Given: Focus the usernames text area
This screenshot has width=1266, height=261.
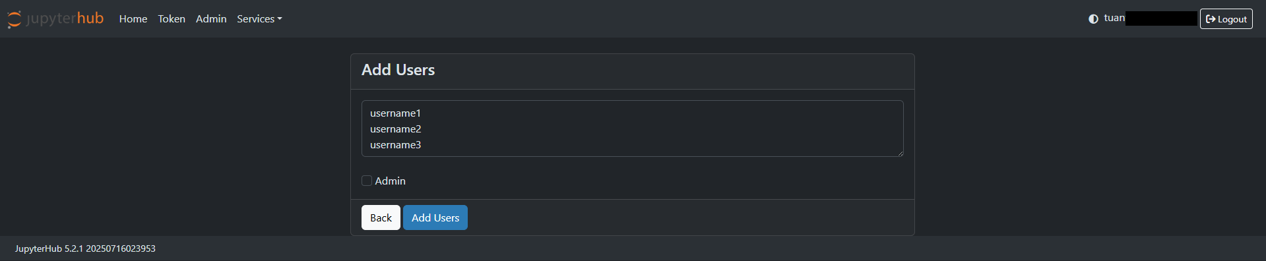Looking at the screenshot, I should 633,129.
